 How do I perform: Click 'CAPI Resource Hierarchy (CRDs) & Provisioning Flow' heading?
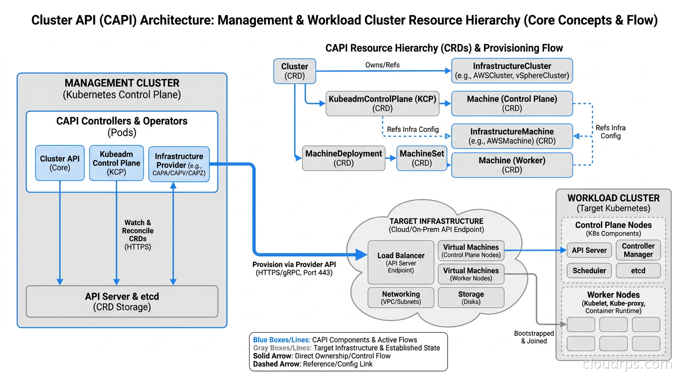point(444,48)
